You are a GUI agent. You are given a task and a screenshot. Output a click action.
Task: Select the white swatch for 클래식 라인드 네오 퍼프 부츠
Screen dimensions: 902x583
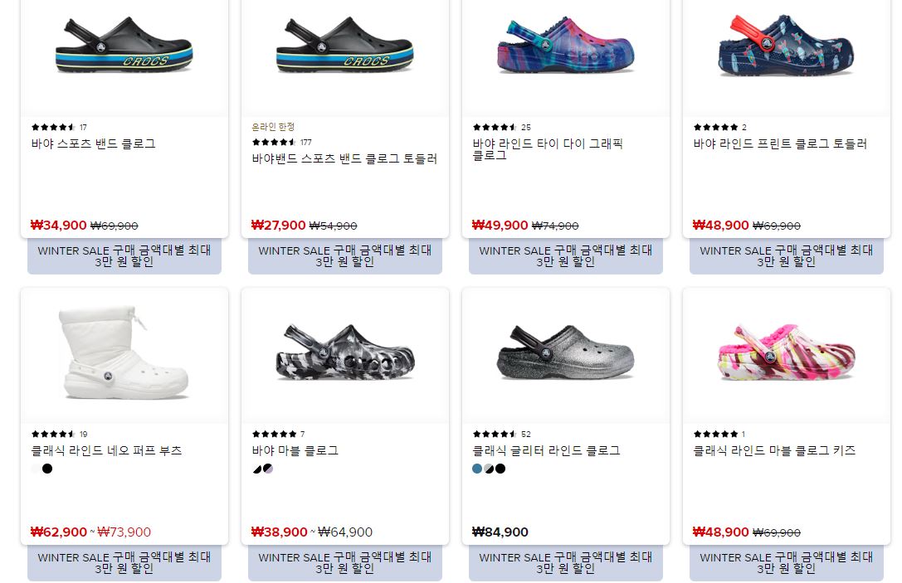[36, 469]
